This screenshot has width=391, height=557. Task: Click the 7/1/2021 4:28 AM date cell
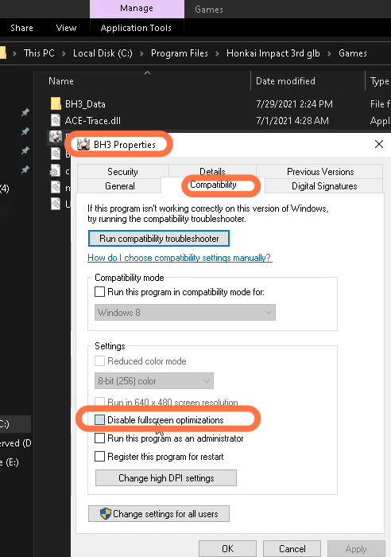[292, 121]
